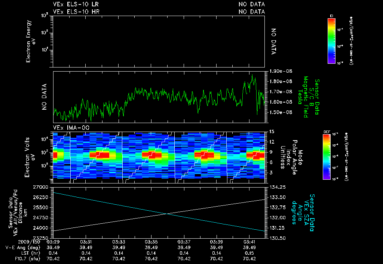Click the 1.90e-08 magnetic field tick

pyautogui.click(x=281, y=71)
